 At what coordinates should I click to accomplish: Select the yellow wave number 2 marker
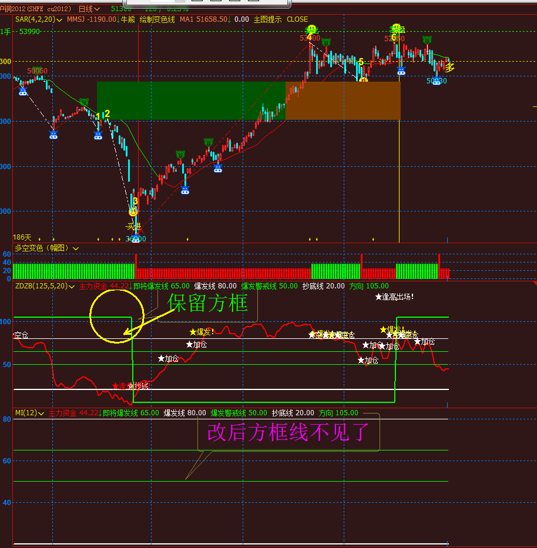(107, 113)
